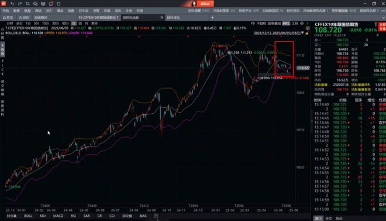Open the chat bubbles icon in title bar
The height and width of the screenshot is (221, 386).
[35, 3]
